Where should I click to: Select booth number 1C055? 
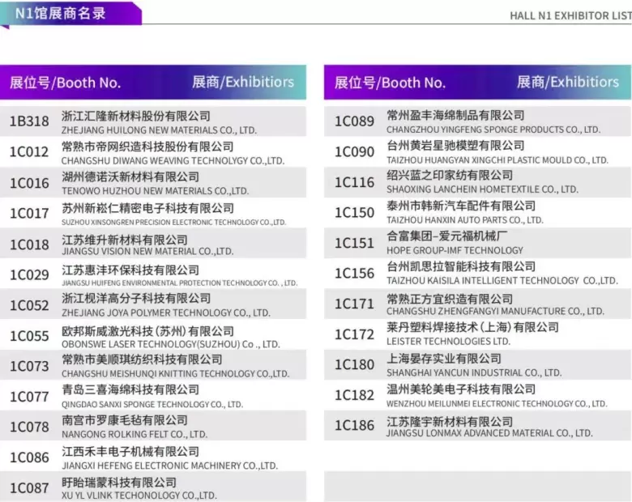point(29,336)
